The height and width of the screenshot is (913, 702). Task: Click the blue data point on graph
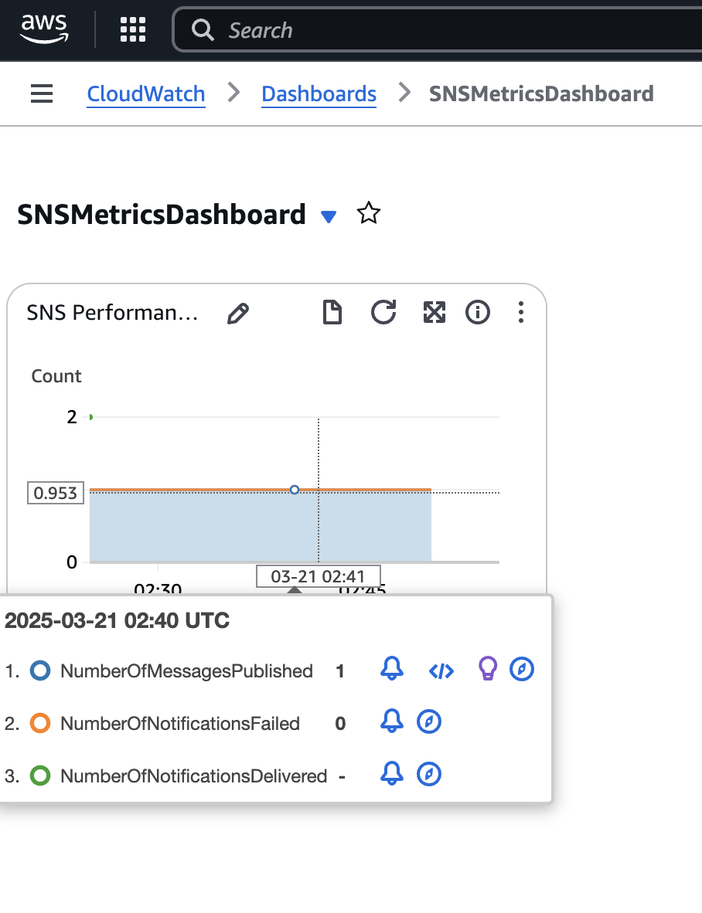[295, 490]
